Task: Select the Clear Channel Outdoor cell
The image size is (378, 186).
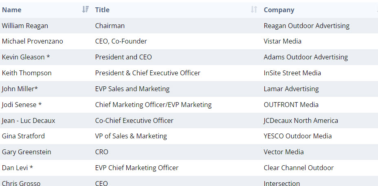Action: tap(299, 168)
